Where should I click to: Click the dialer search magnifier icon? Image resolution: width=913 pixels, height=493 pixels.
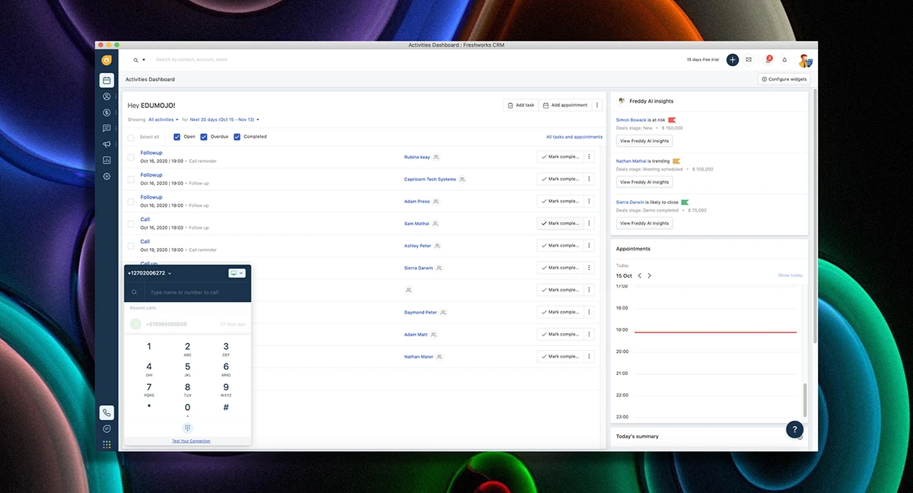point(134,292)
